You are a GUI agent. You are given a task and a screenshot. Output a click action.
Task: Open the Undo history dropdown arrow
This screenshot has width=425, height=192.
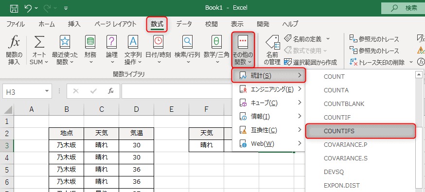tap(36, 8)
